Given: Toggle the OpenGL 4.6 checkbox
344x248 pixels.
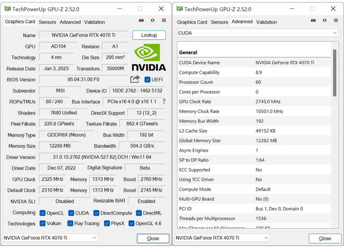Looking at the screenshot, I should (131, 223).
